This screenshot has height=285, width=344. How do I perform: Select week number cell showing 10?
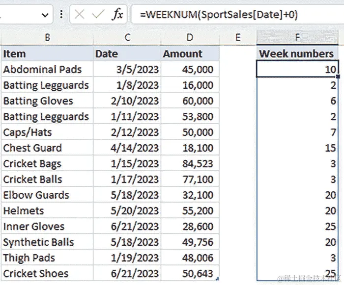[297, 69]
